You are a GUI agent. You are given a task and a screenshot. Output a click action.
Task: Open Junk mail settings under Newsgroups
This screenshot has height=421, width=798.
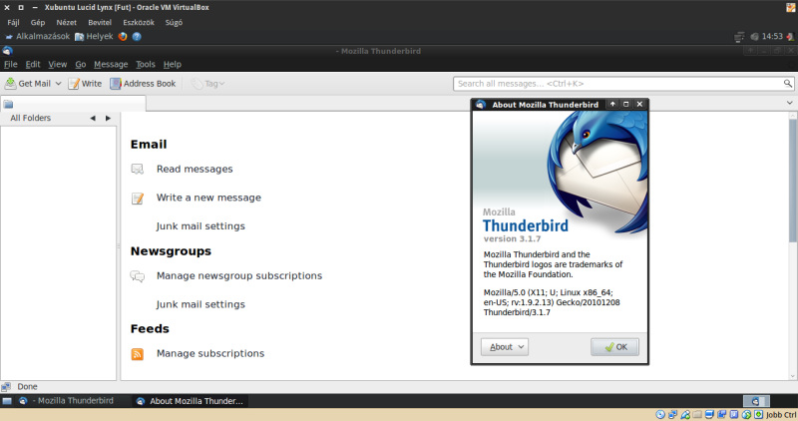pyautogui.click(x=200, y=304)
